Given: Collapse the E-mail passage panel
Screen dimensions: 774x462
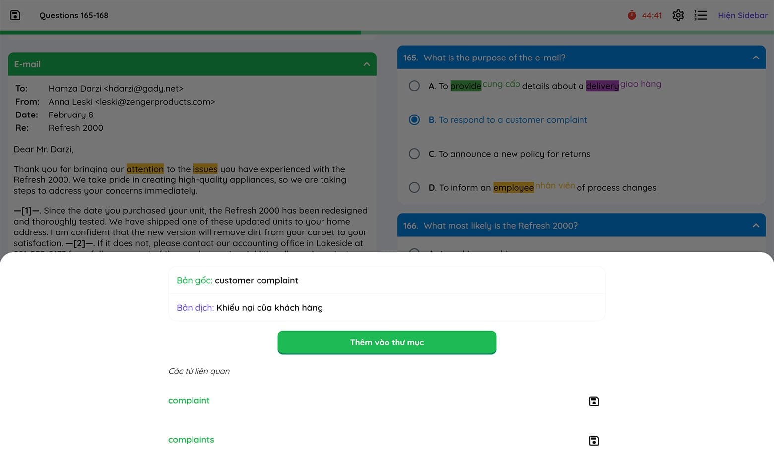Looking at the screenshot, I should click(x=367, y=64).
